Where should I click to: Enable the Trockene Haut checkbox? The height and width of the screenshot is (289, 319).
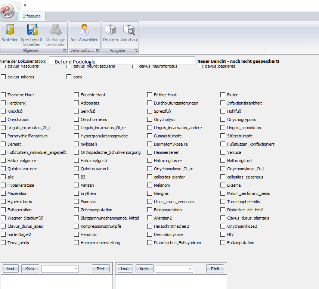3,94
